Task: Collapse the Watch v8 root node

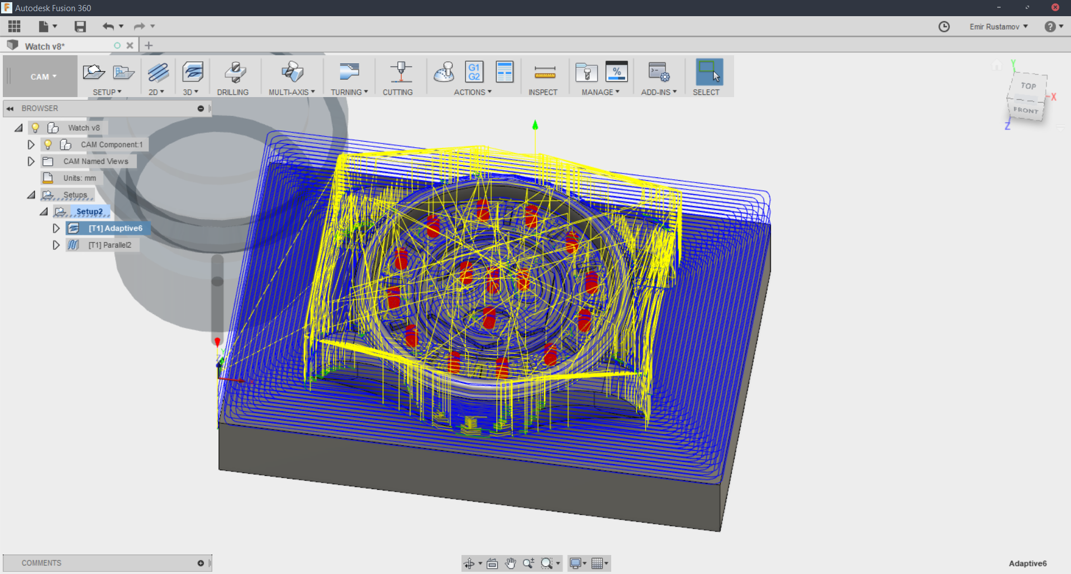Action: (18, 128)
